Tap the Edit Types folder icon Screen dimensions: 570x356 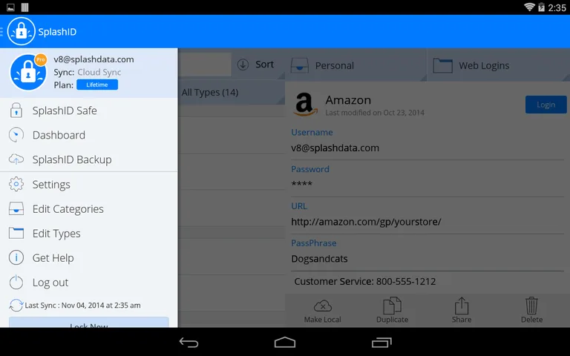[x=16, y=233]
